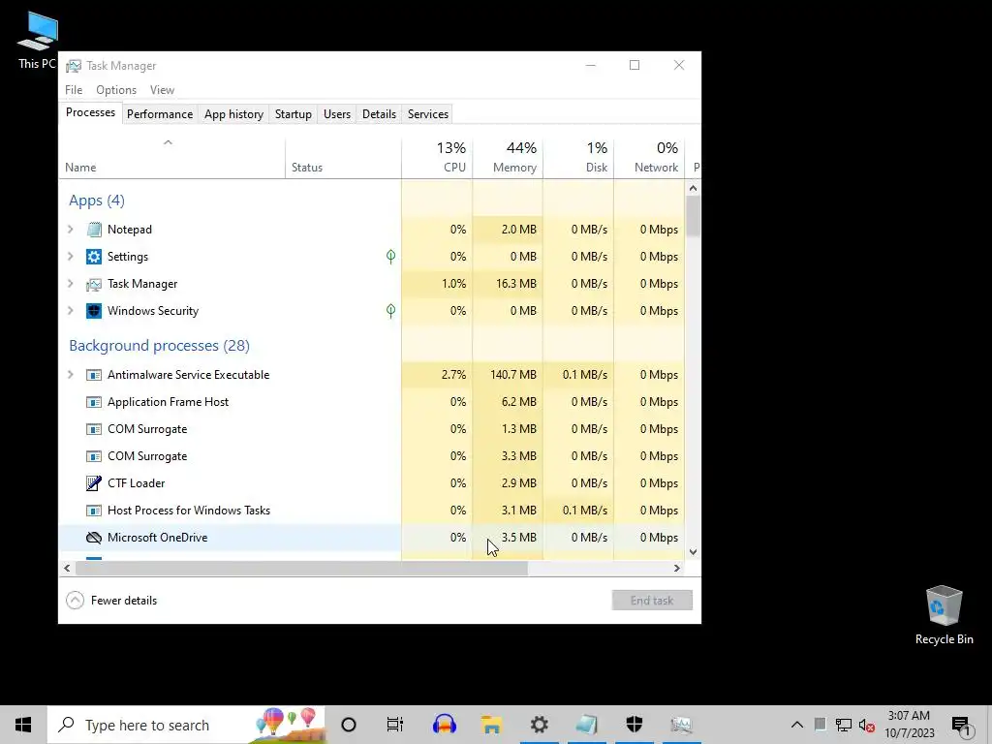Click the End task button
992x744 pixels.
click(652, 601)
